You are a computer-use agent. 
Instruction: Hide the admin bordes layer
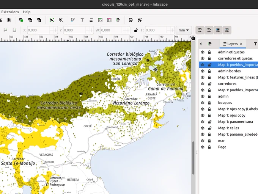[203, 71]
